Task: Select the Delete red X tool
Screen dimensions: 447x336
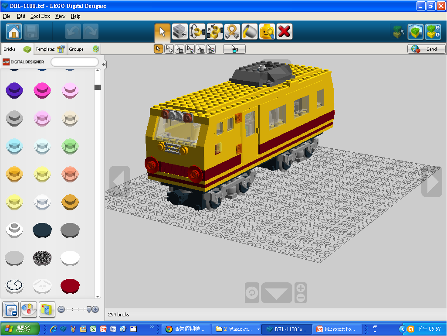Action: [284, 32]
